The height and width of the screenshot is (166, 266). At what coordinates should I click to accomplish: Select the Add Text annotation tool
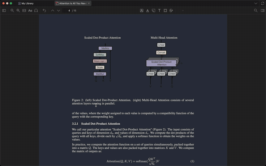[x=159, y=10]
